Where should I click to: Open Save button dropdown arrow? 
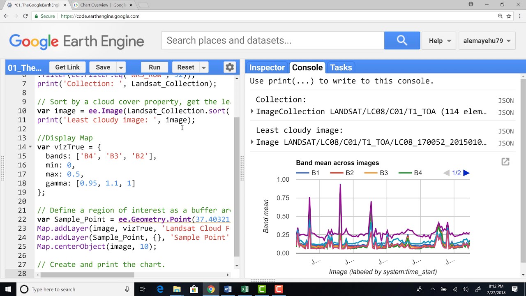tap(121, 67)
